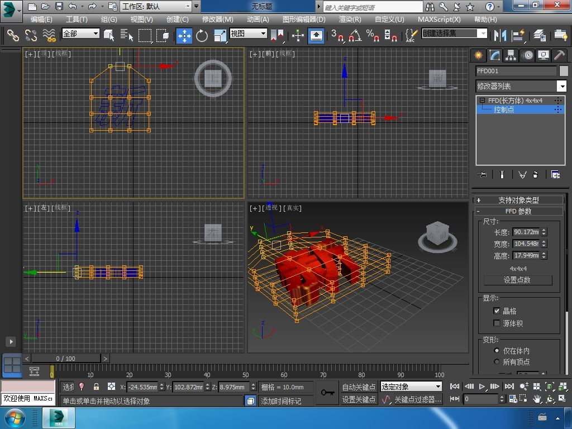
Task: Select the Link tool in main toolbar
Action: tap(13, 35)
